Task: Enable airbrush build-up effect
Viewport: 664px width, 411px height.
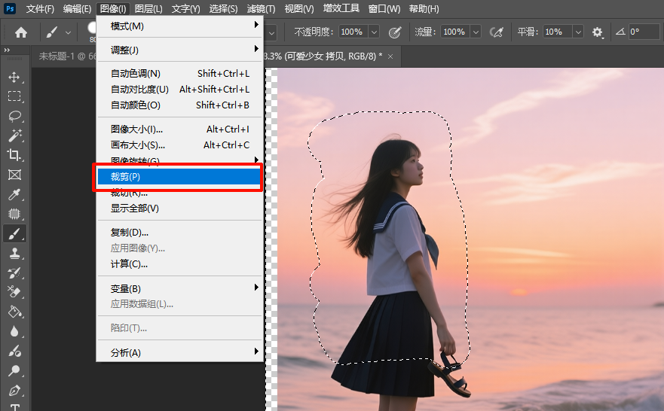Action: [x=496, y=32]
